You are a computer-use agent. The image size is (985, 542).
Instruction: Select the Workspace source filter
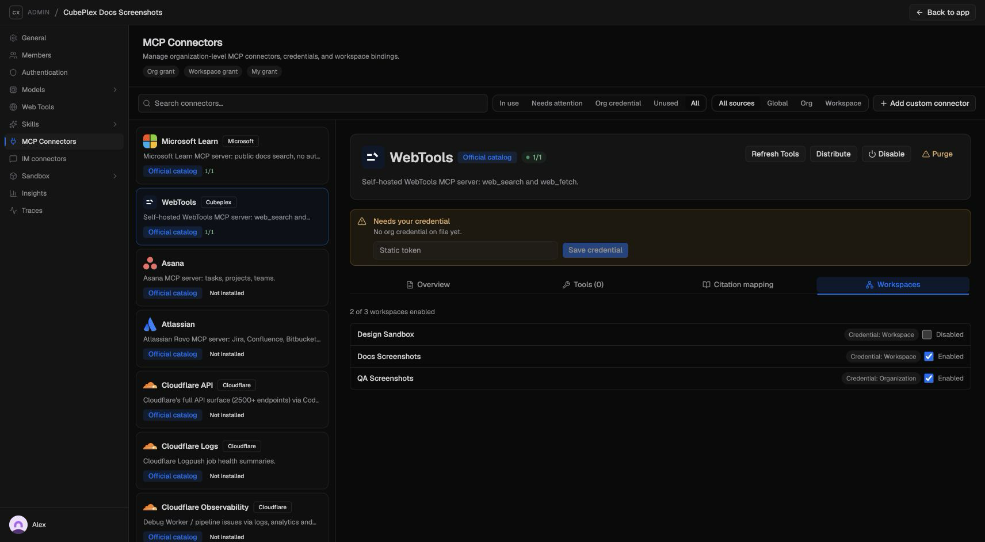(843, 104)
